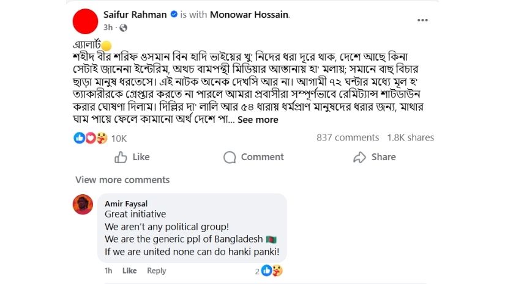The height and width of the screenshot is (284, 505).
Task: Open the post options three-dot menu
Action: click(422, 20)
